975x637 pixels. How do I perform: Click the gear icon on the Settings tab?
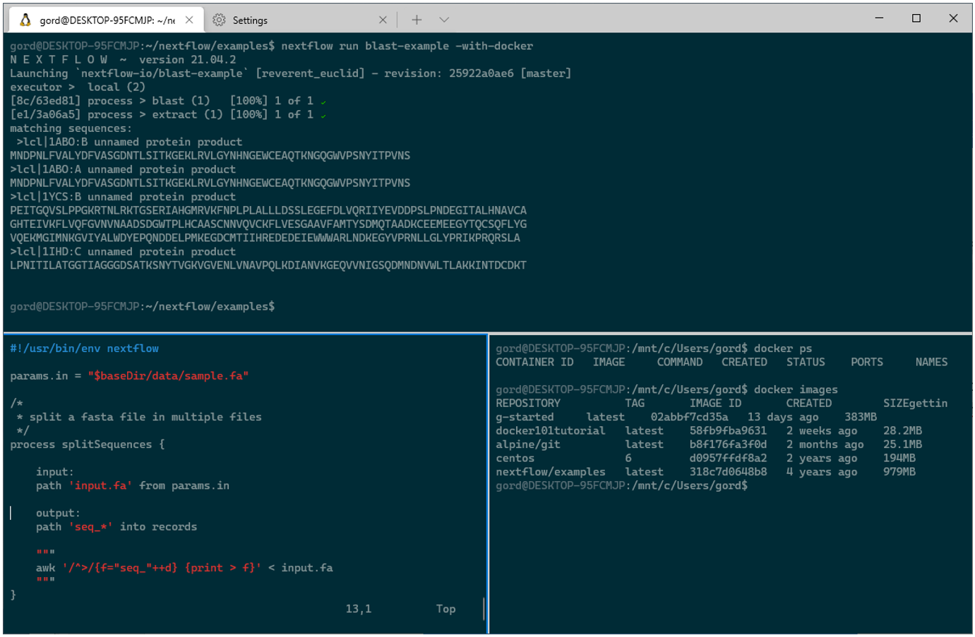[217, 20]
